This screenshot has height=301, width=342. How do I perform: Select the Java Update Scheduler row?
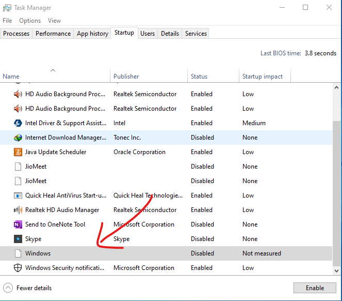tap(166, 152)
